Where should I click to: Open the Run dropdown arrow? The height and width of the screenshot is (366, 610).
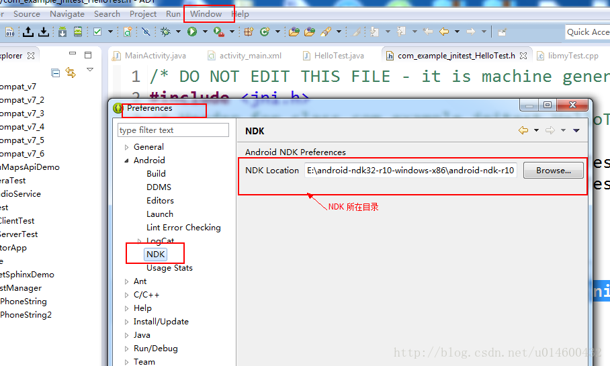click(x=205, y=32)
